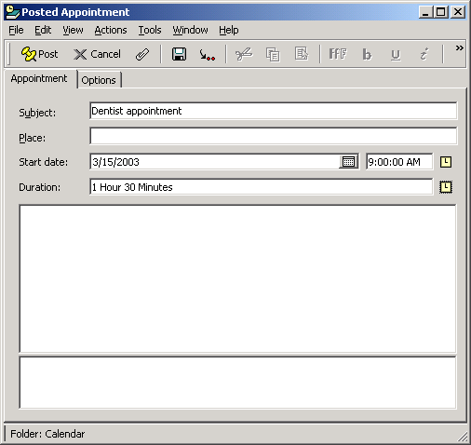Screen dimensions: 471x445
Task: Close the Posted Appointment window
Action: 458,12
